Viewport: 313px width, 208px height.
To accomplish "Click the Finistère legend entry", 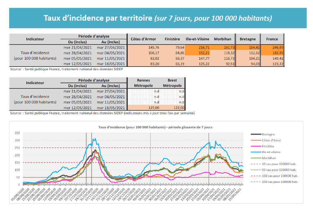I will [268, 146].
